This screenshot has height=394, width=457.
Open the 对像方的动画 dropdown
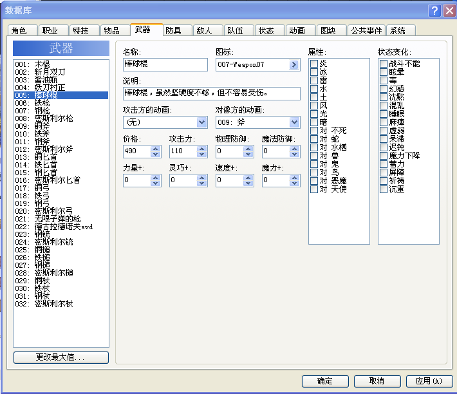(294, 122)
